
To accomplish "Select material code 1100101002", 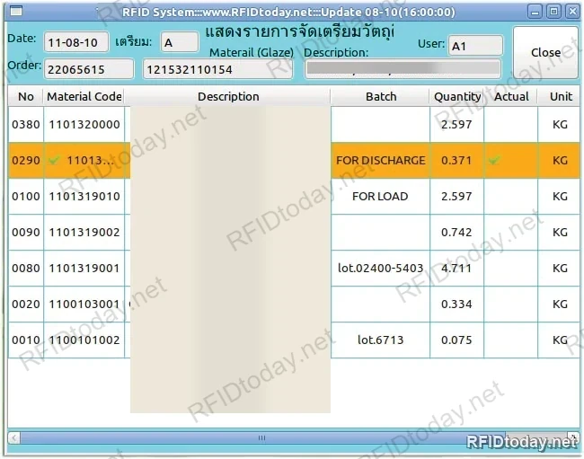I will (84, 340).
